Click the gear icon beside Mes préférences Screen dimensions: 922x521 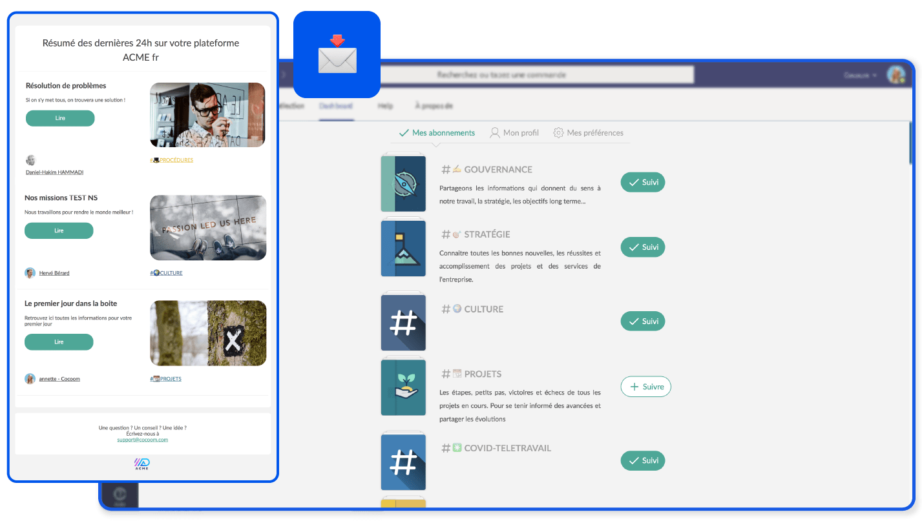pos(559,133)
